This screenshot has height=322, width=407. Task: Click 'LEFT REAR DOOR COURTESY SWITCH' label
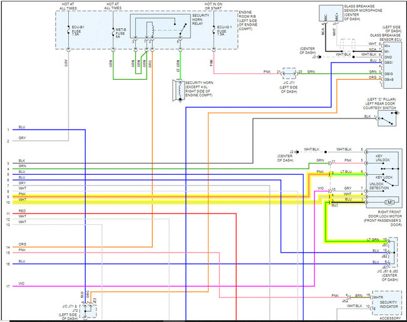point(379,106)
